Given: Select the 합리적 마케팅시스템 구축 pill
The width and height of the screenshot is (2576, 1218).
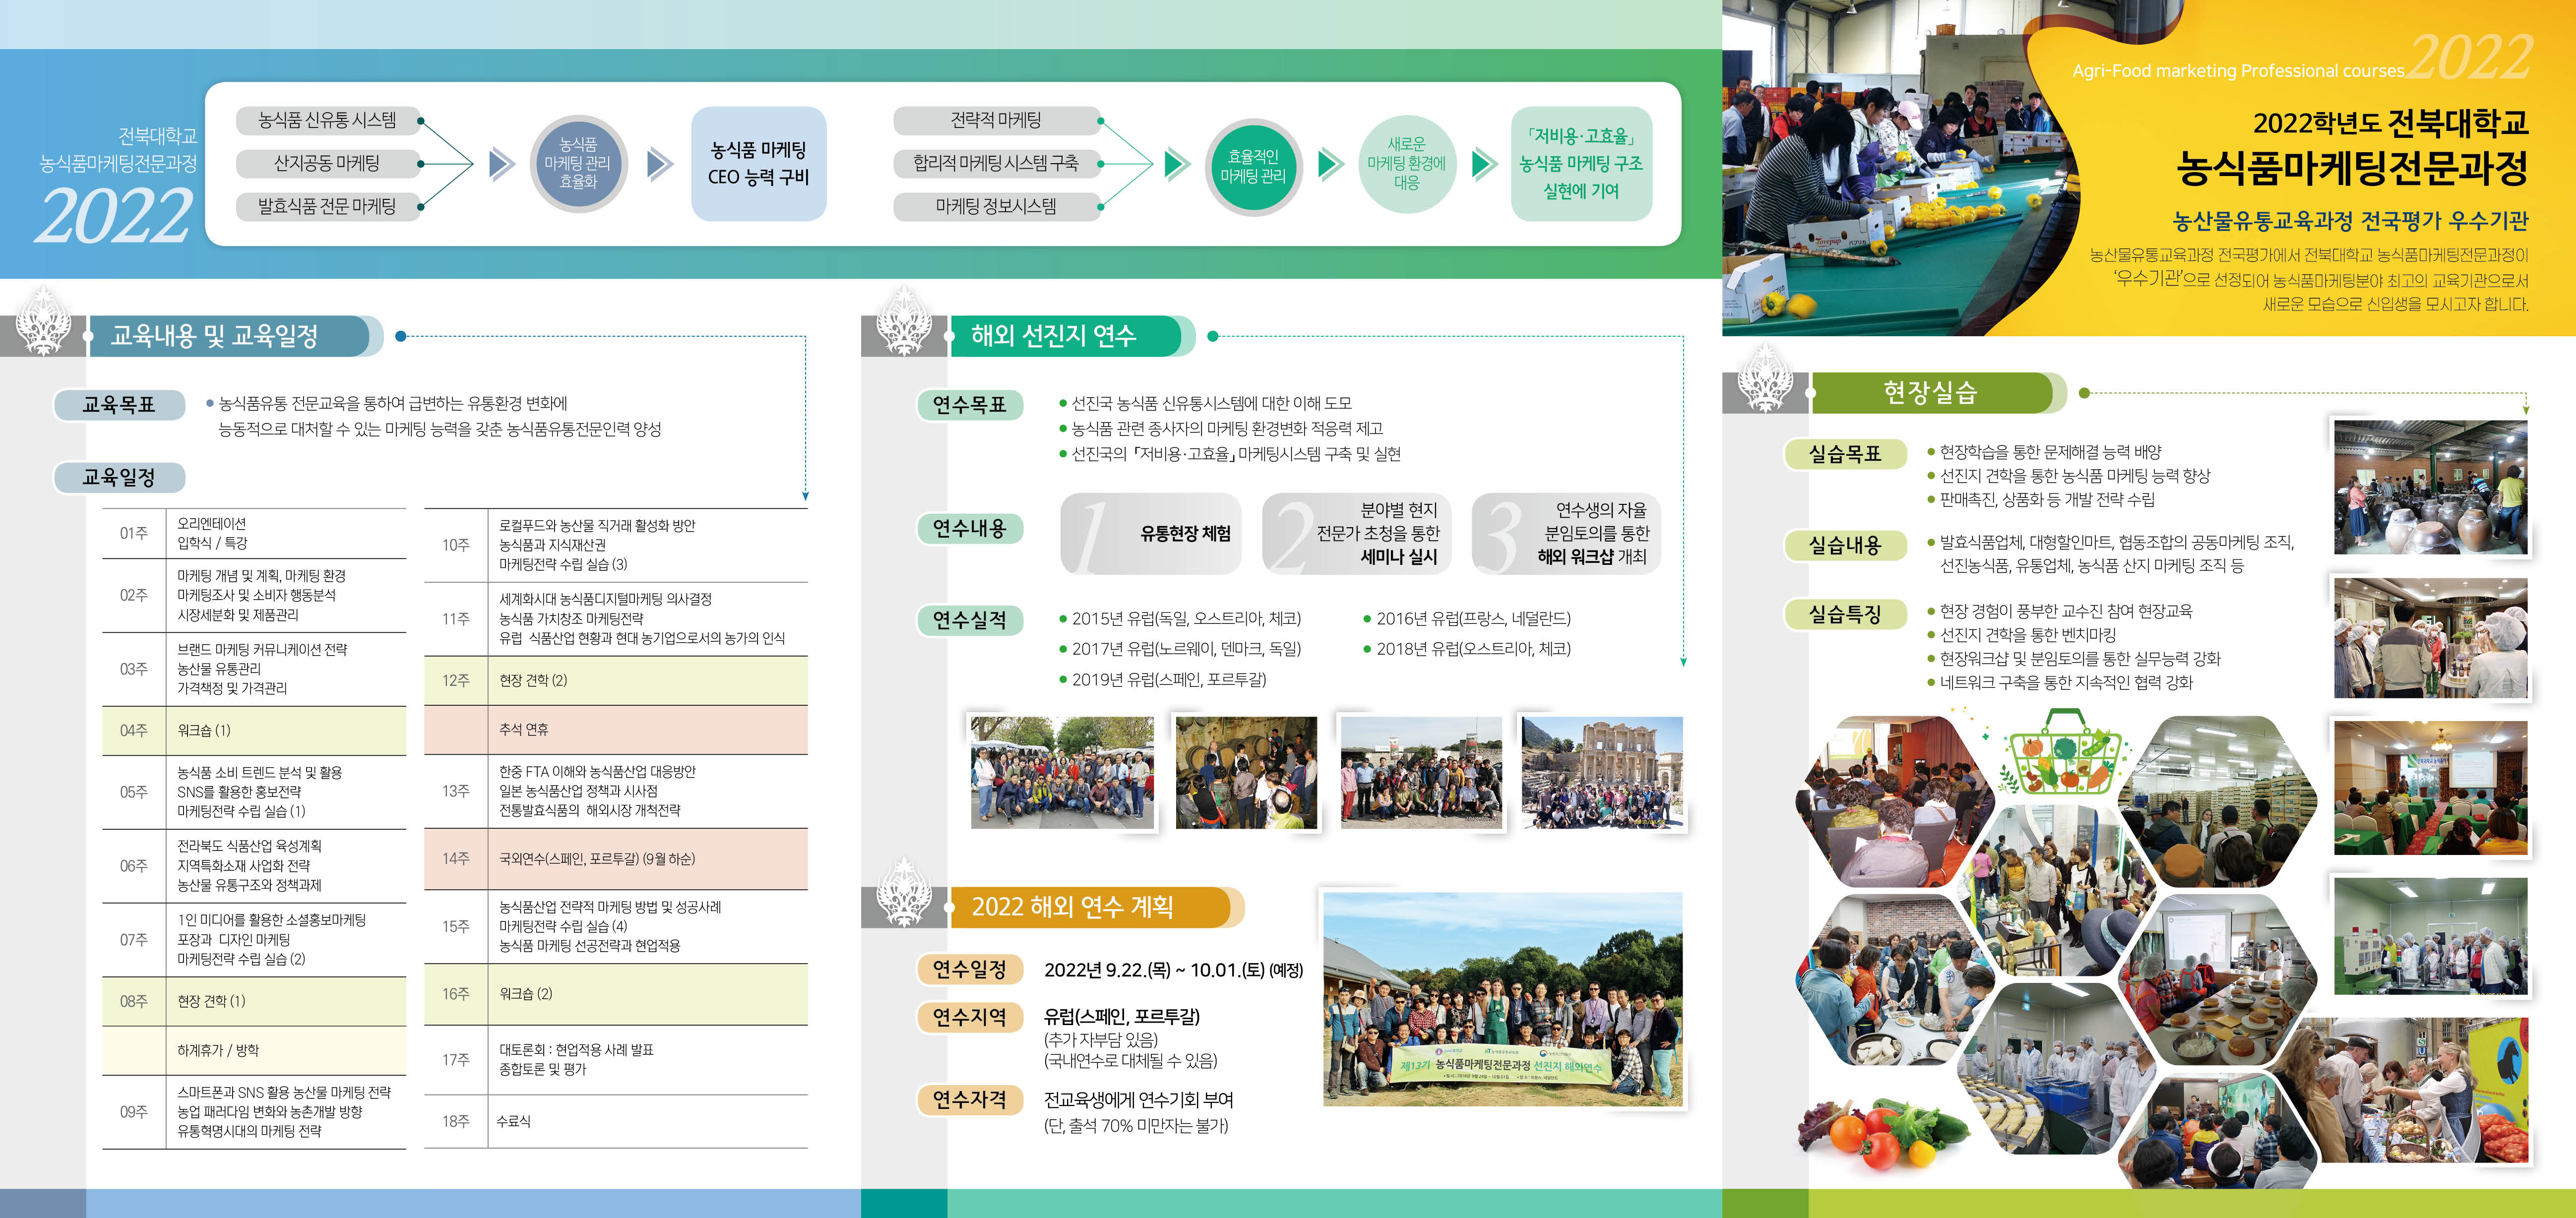Looking at the screenshot, I should (x=996, y=163).
